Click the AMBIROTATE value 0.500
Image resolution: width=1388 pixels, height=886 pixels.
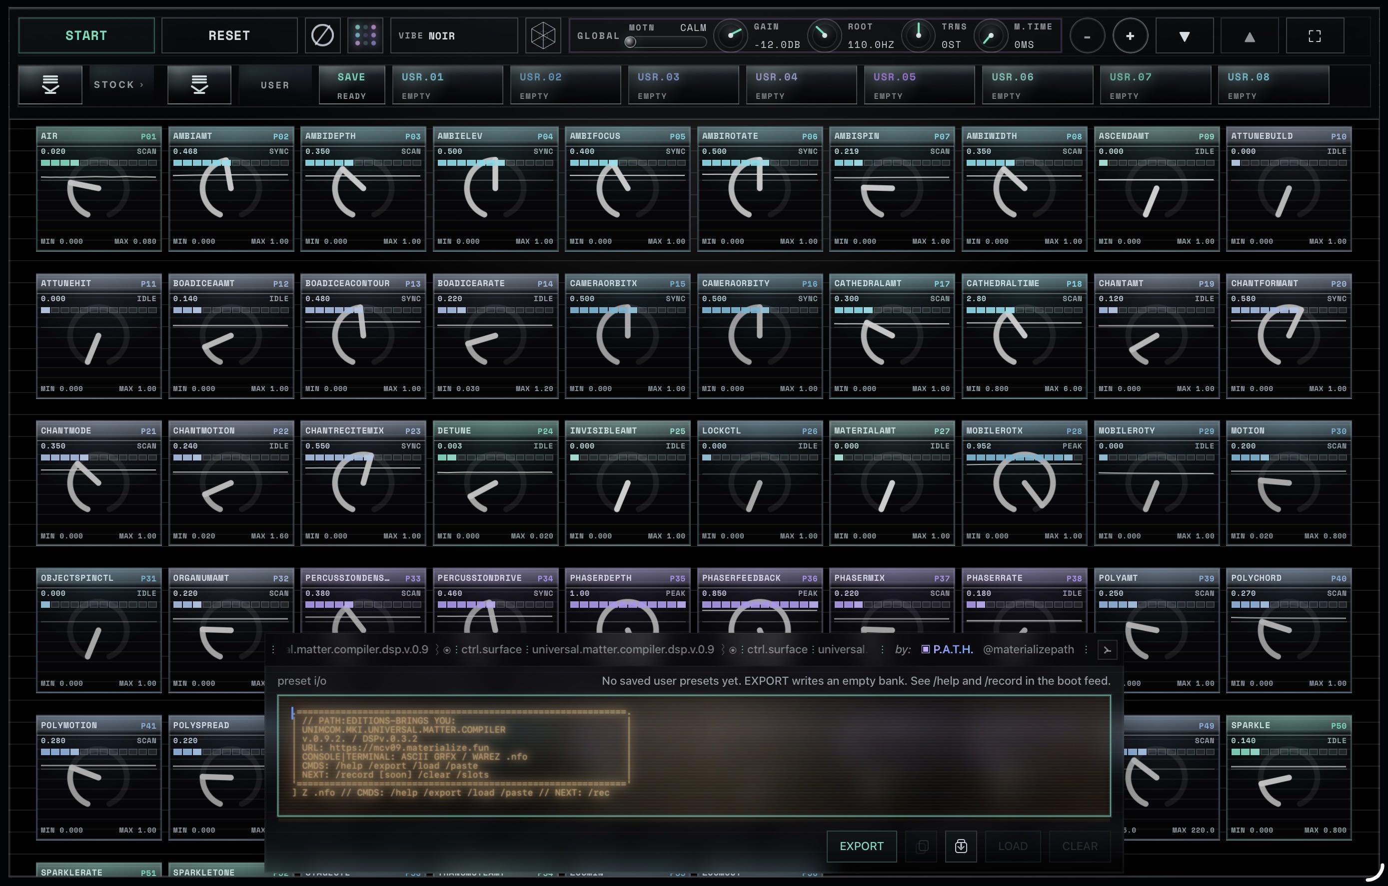click(714, 151)
